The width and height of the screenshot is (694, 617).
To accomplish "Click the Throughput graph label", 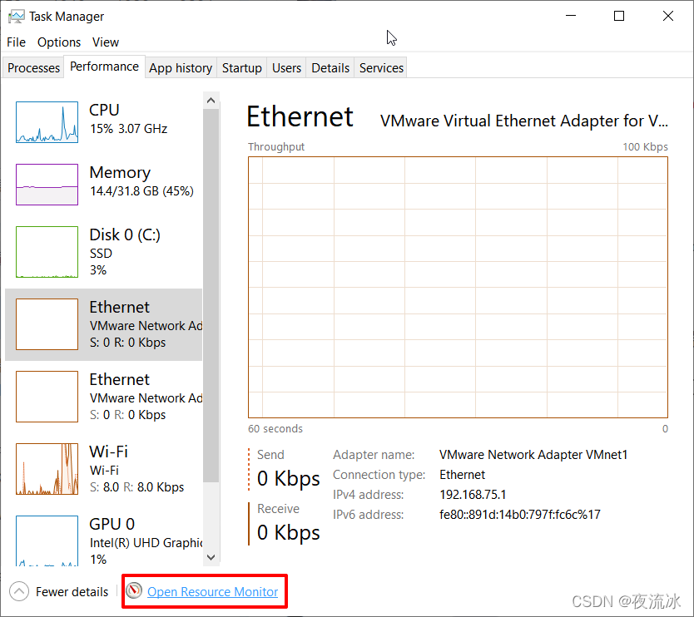I will coord(276,147).
